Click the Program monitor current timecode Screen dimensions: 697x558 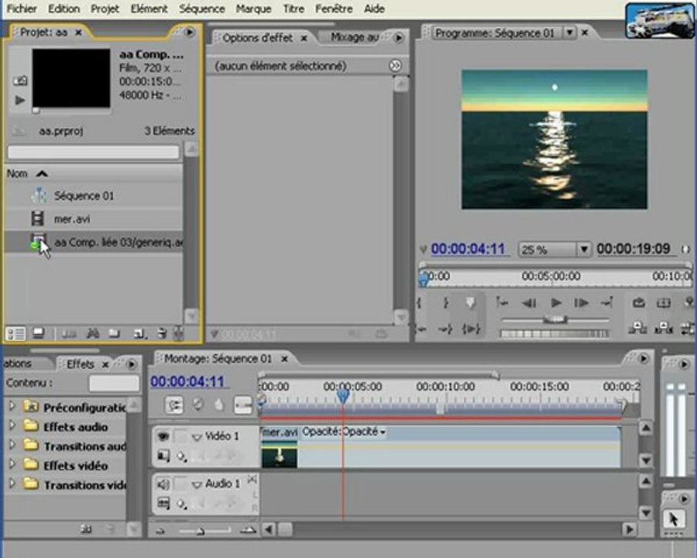(x=468, y=249)
